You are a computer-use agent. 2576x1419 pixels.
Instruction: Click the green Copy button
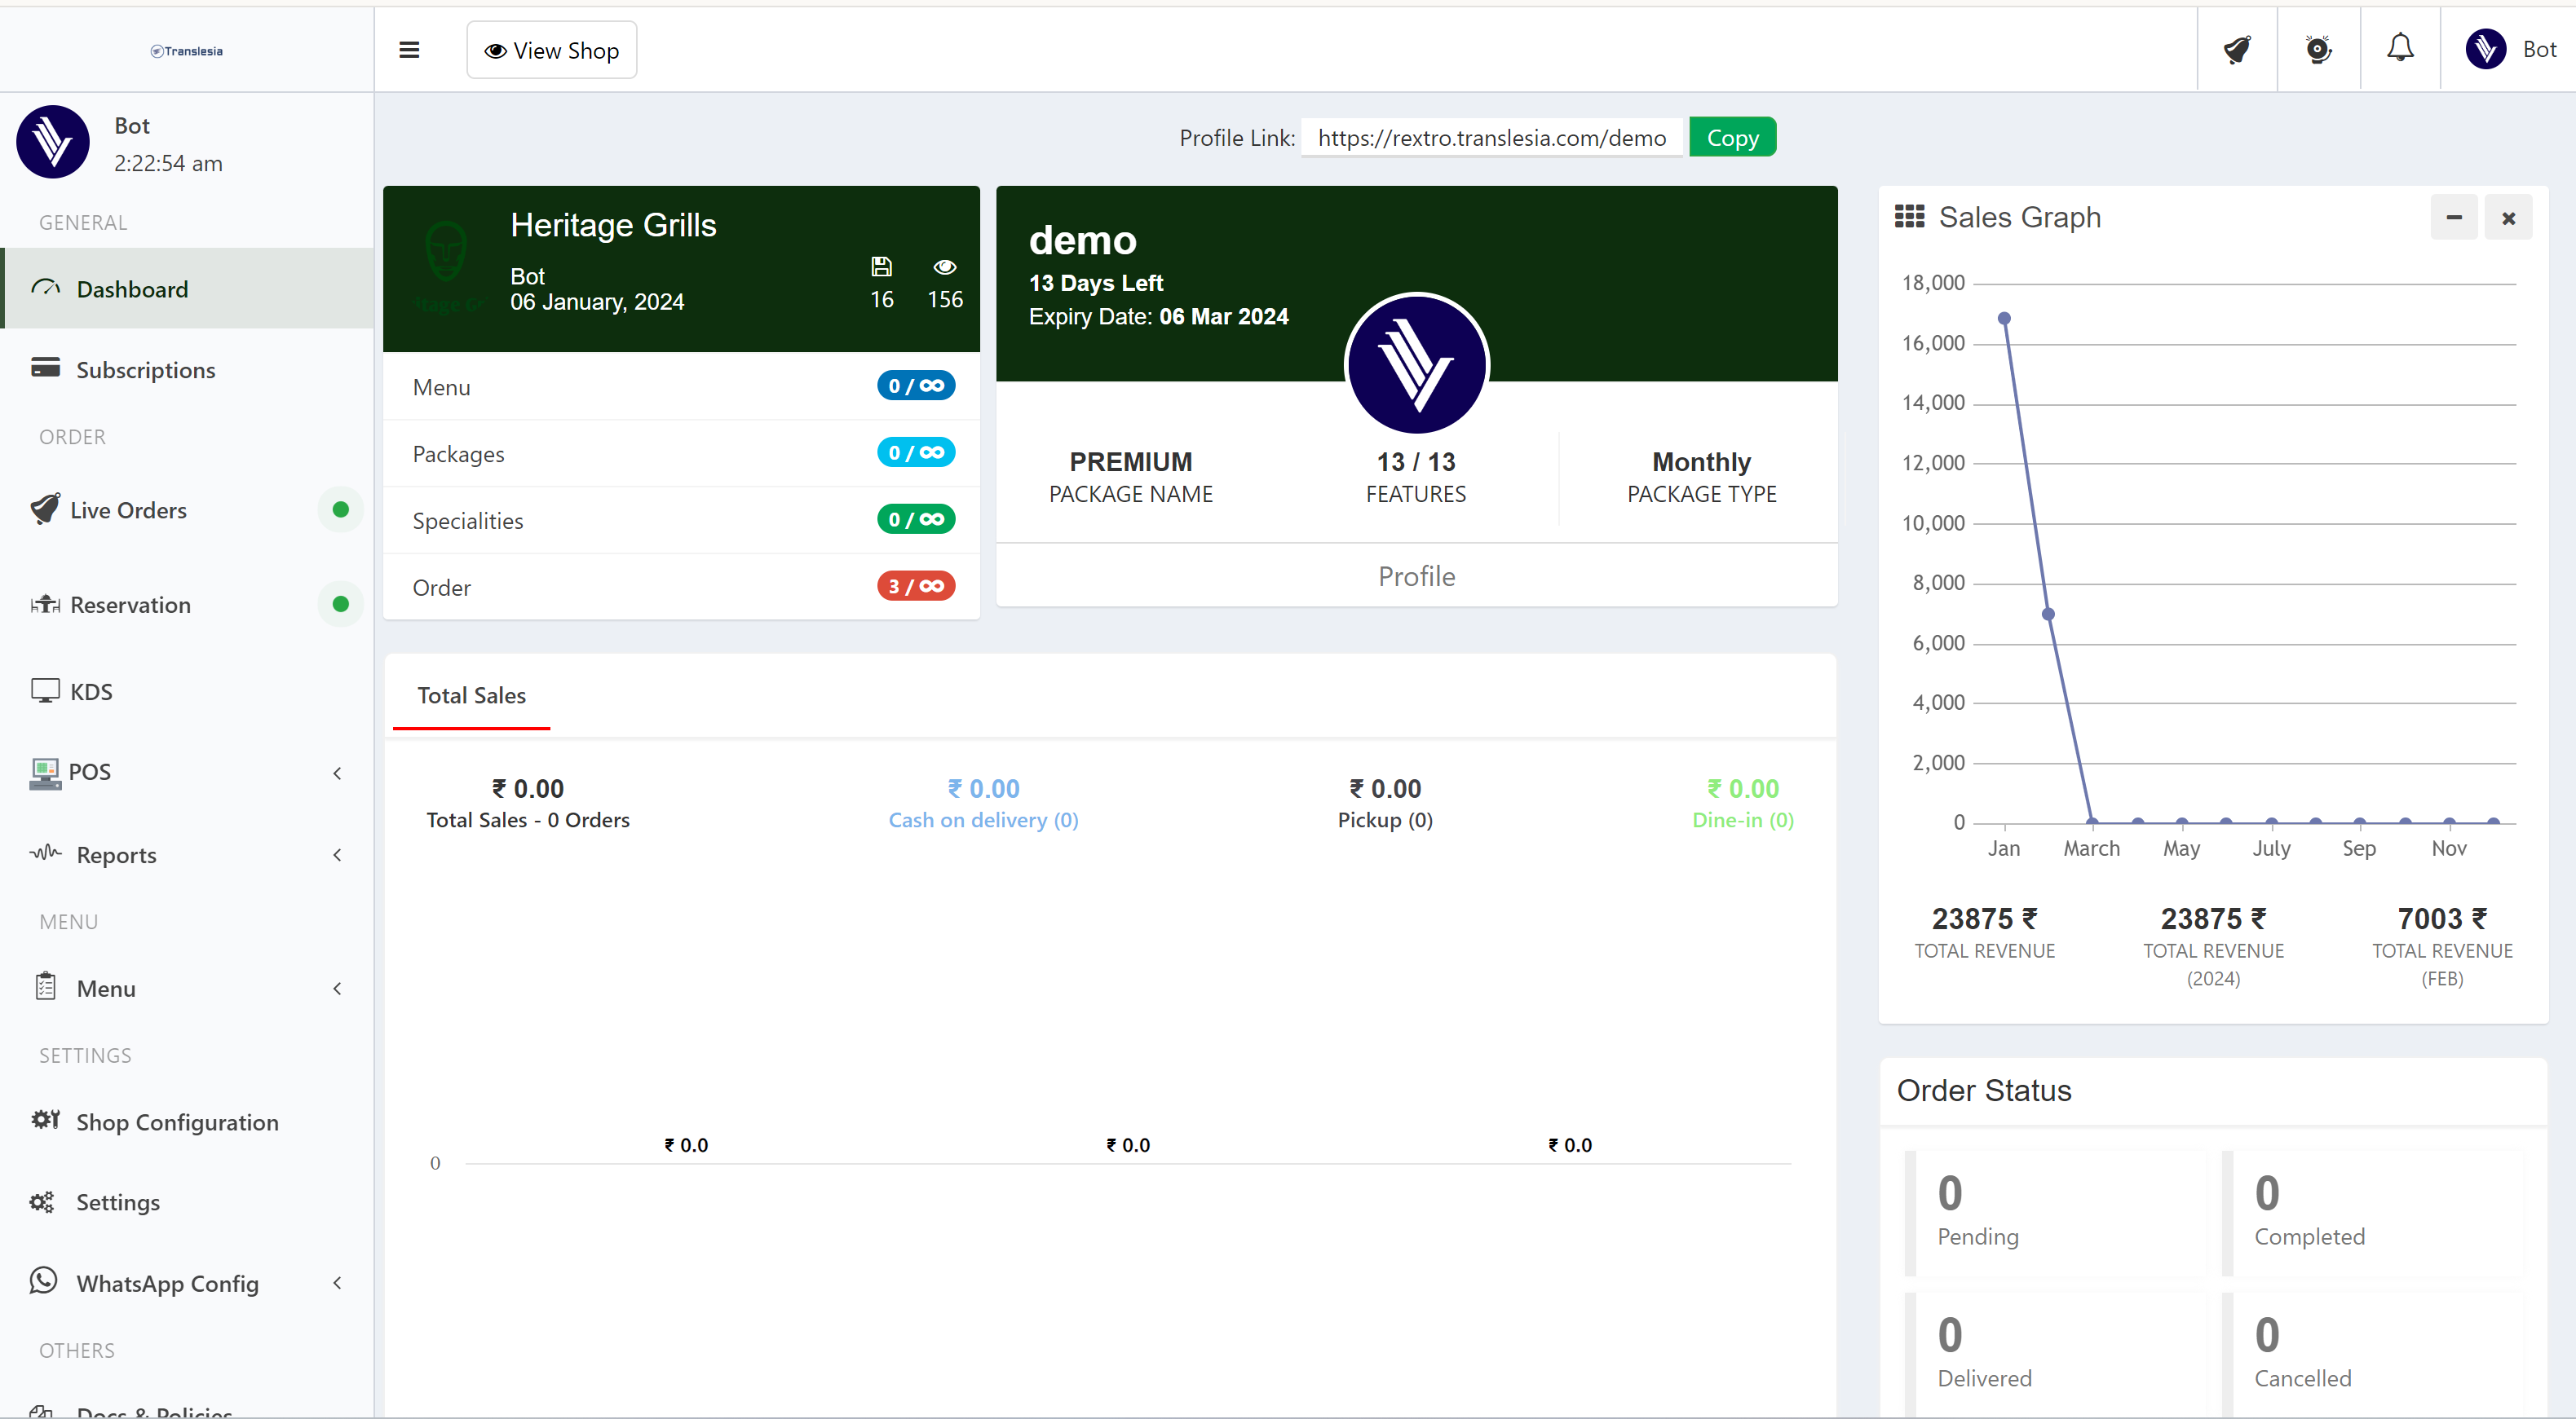pos(1732,138)
